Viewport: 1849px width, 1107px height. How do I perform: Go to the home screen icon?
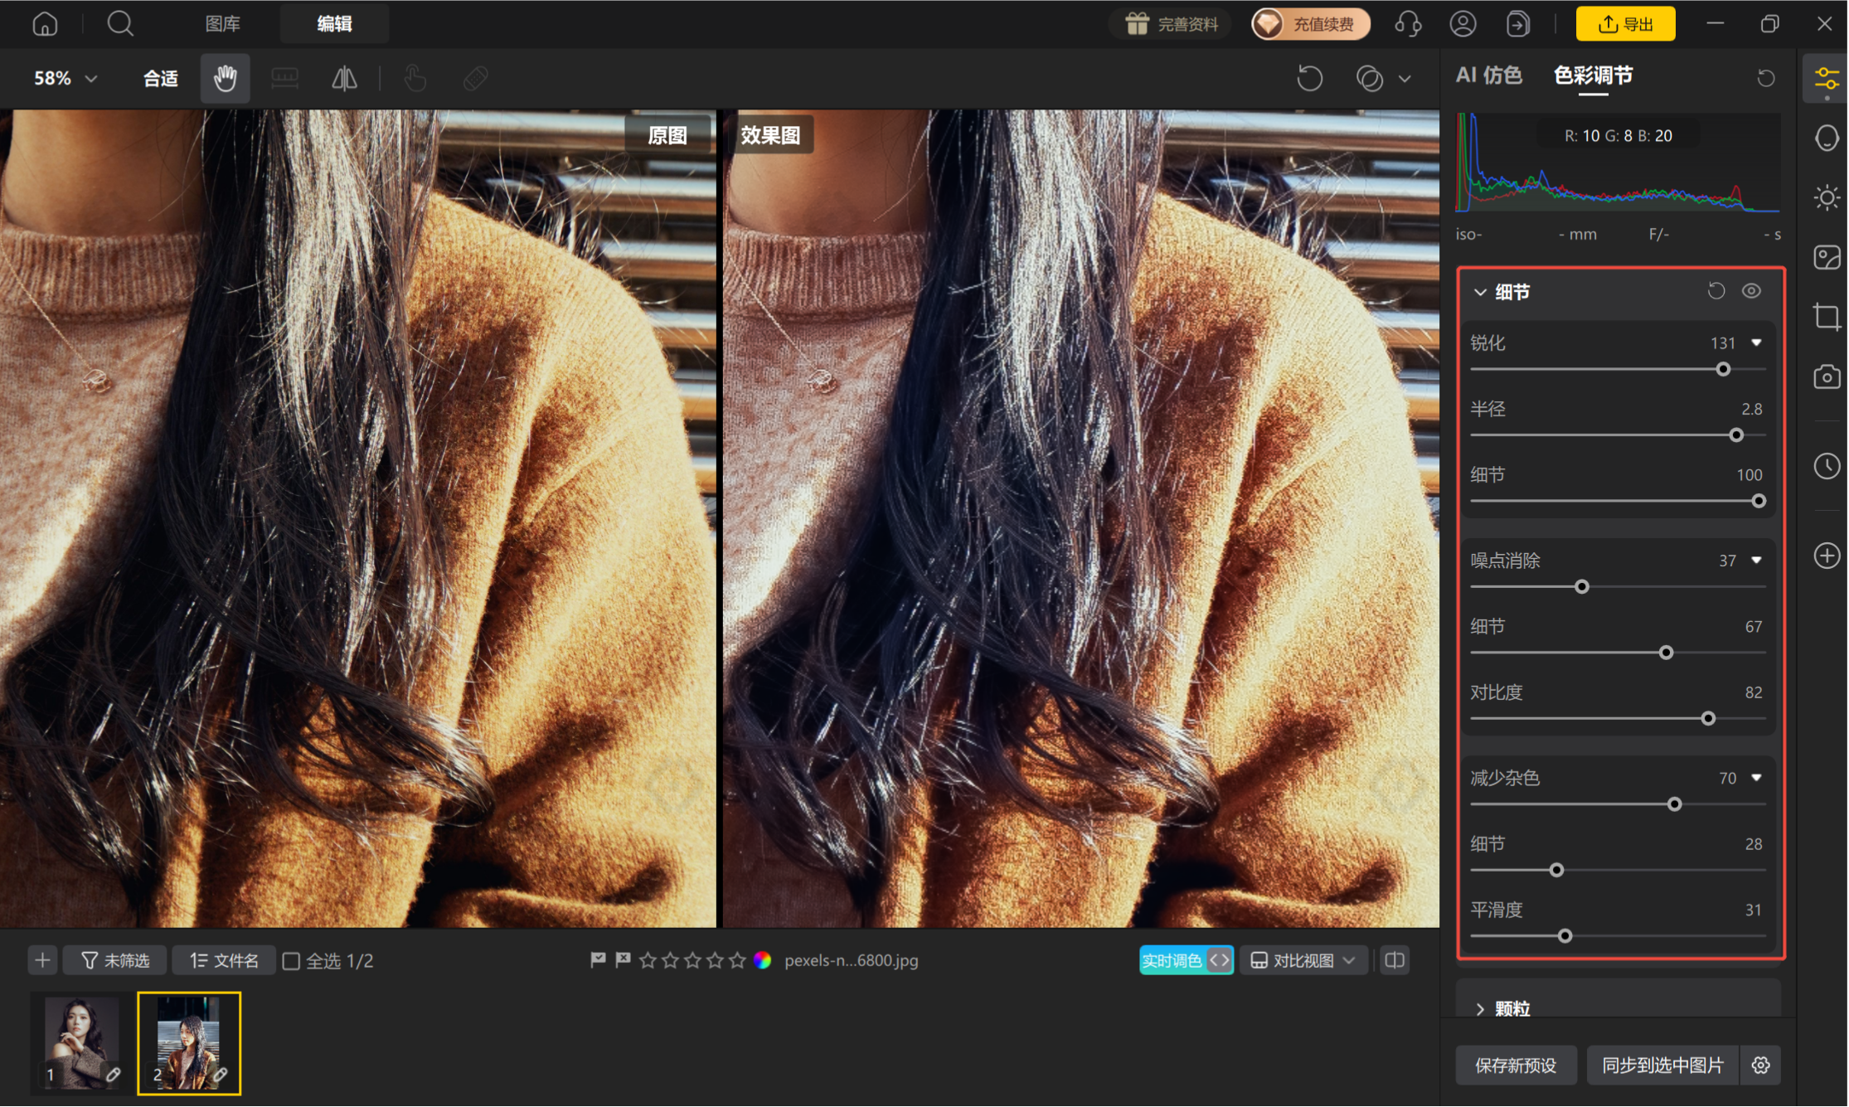tap(45, 24)
